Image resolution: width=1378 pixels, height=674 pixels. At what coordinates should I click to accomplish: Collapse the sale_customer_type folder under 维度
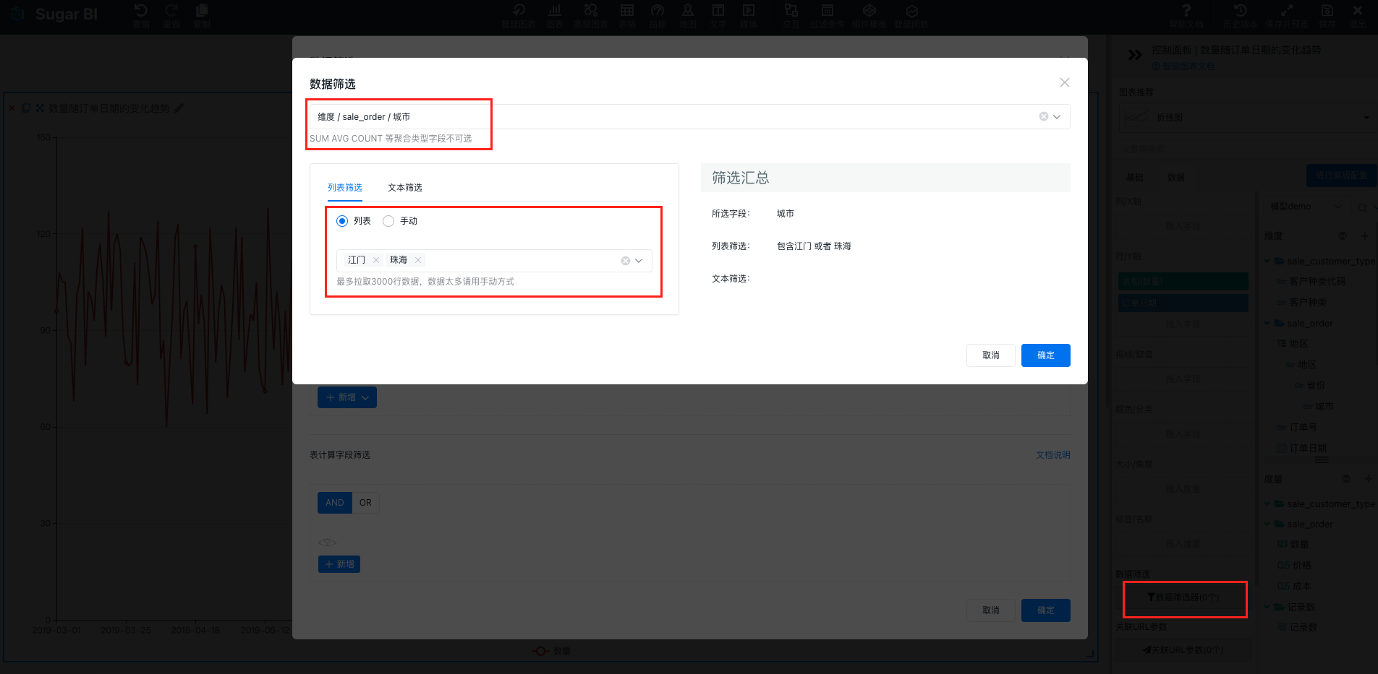click(x=1267, y=262)
